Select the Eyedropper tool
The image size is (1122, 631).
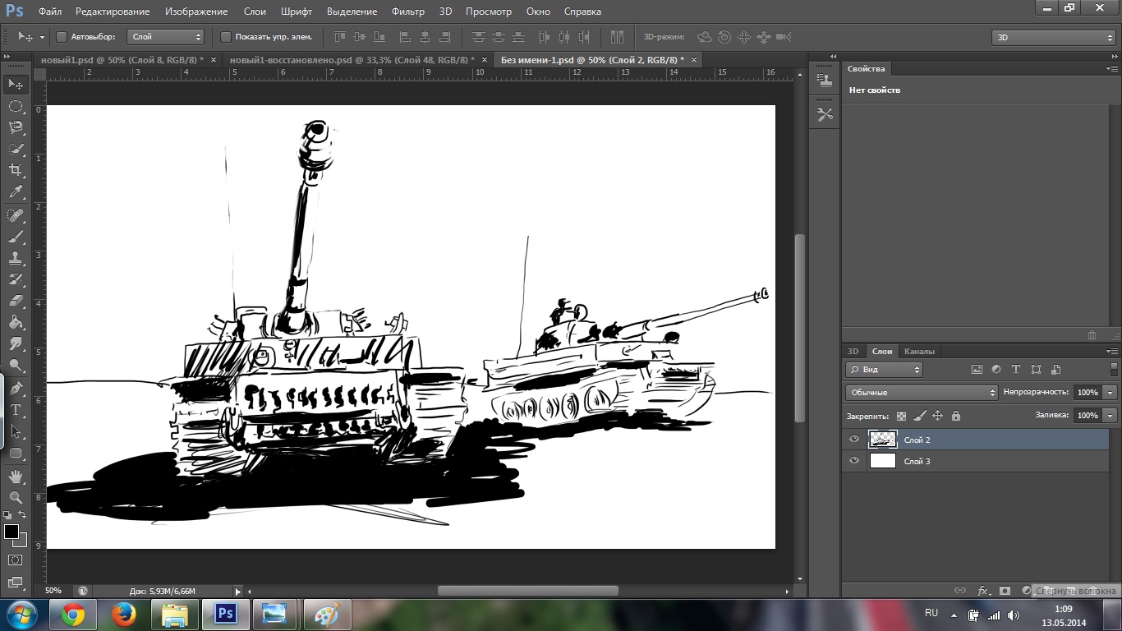(16, 192)
